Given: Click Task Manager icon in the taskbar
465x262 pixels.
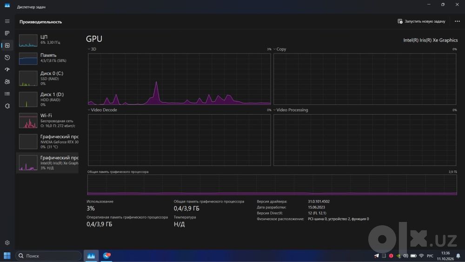Looking at the screenshot, I should click(x=91, y=256).
